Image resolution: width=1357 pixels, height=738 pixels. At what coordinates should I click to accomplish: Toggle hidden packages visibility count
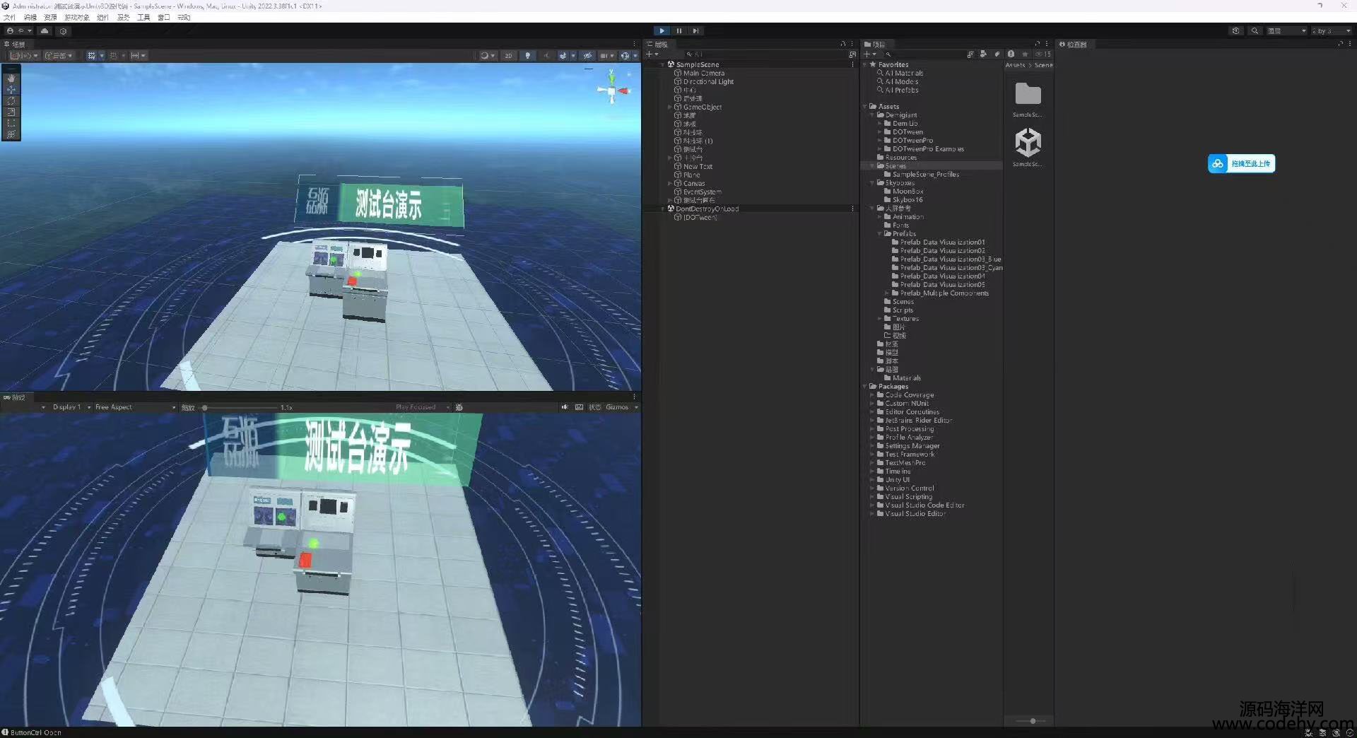(1043, 54)
